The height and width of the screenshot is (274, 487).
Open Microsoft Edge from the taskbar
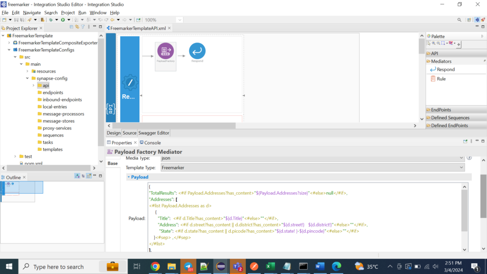337,266
